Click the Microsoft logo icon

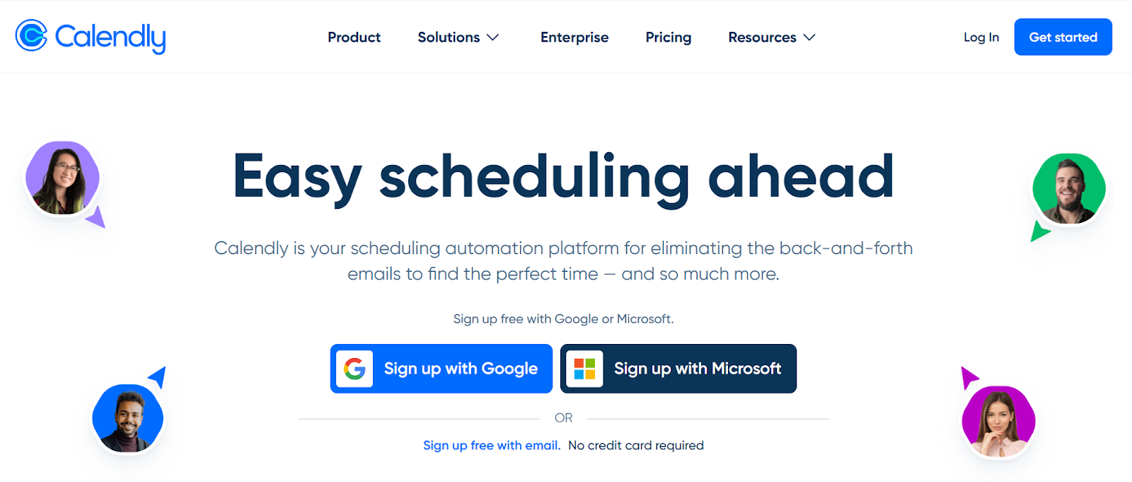(584, 369)
